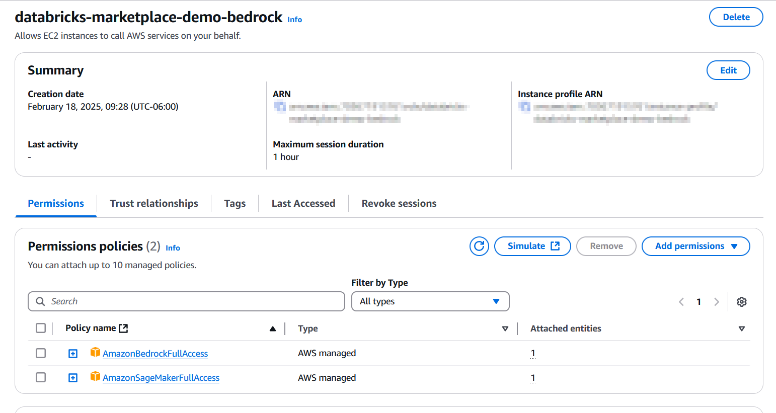The height and width of the screenshot is (413, 776).
Task: Tick the AmazonSageMakerFullAccess checkbox
Action: point(41,377)
